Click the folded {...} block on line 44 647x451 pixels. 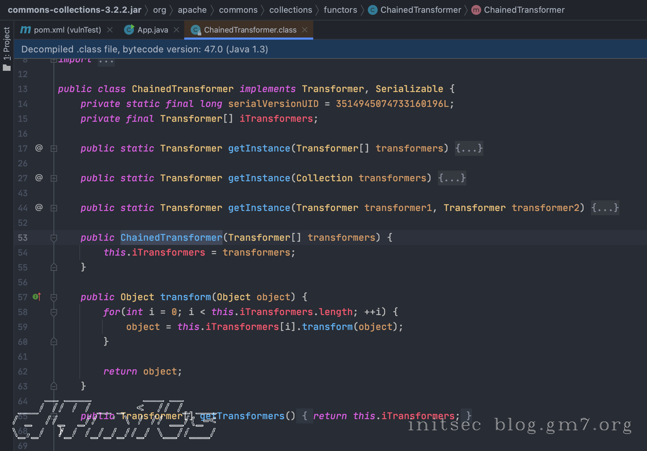tap(605, 207)
